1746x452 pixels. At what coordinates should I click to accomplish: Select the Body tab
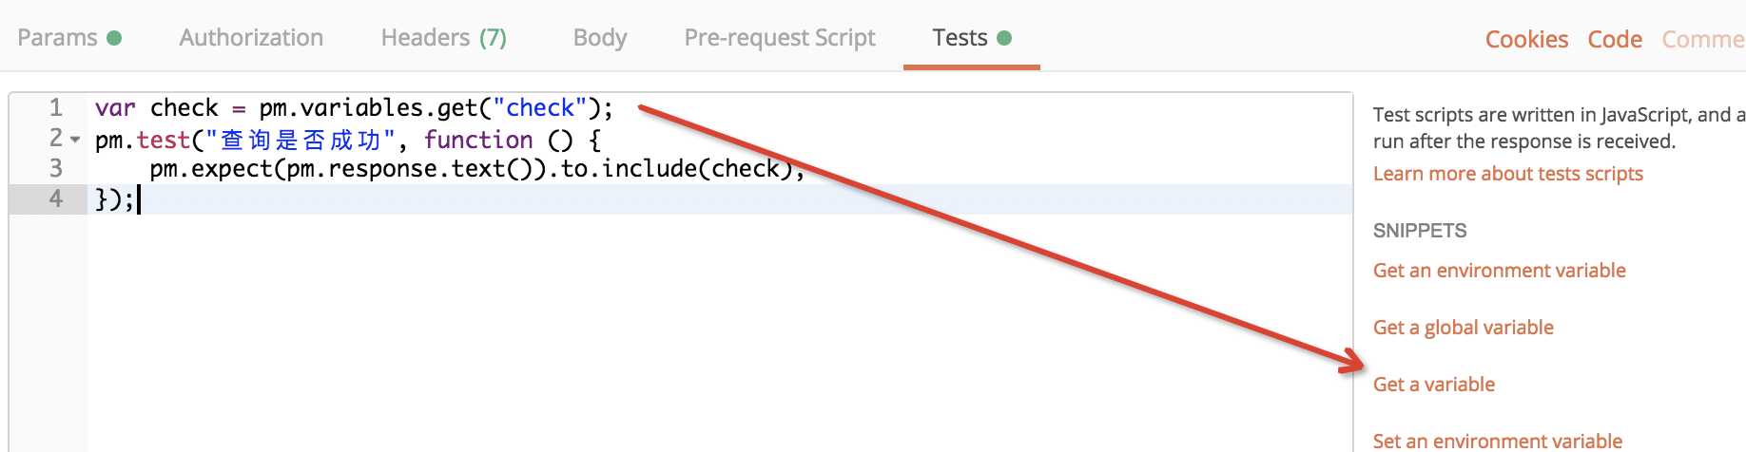pos(600,38)
